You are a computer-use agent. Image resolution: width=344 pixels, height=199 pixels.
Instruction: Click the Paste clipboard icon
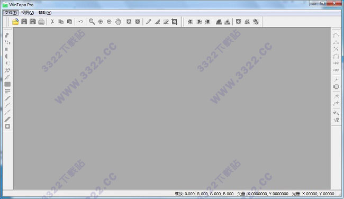(69, 22)
